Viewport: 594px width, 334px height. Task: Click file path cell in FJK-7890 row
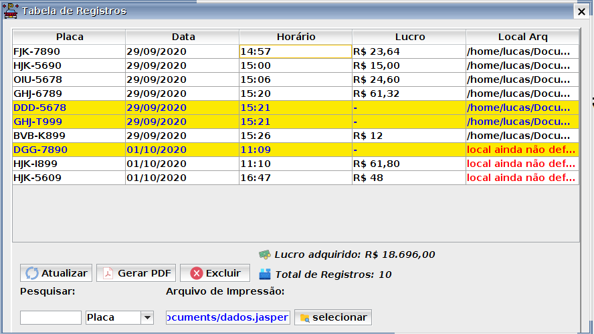tap(522, 51)
